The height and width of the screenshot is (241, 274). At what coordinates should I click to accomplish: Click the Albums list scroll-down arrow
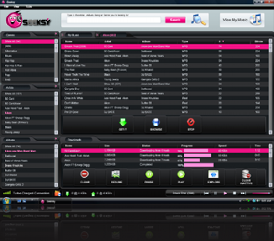click(56, 184)
